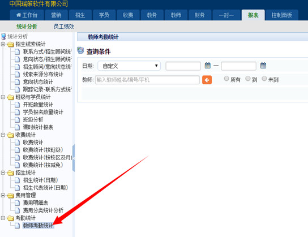Collapse the 班级与学员统计 tree node
308x237 pixels.
(3, 97)
